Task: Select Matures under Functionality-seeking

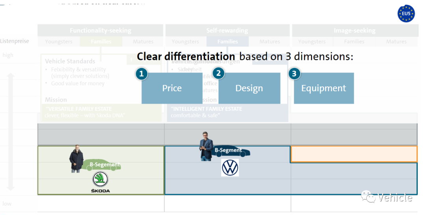Action: click(143, 41)
